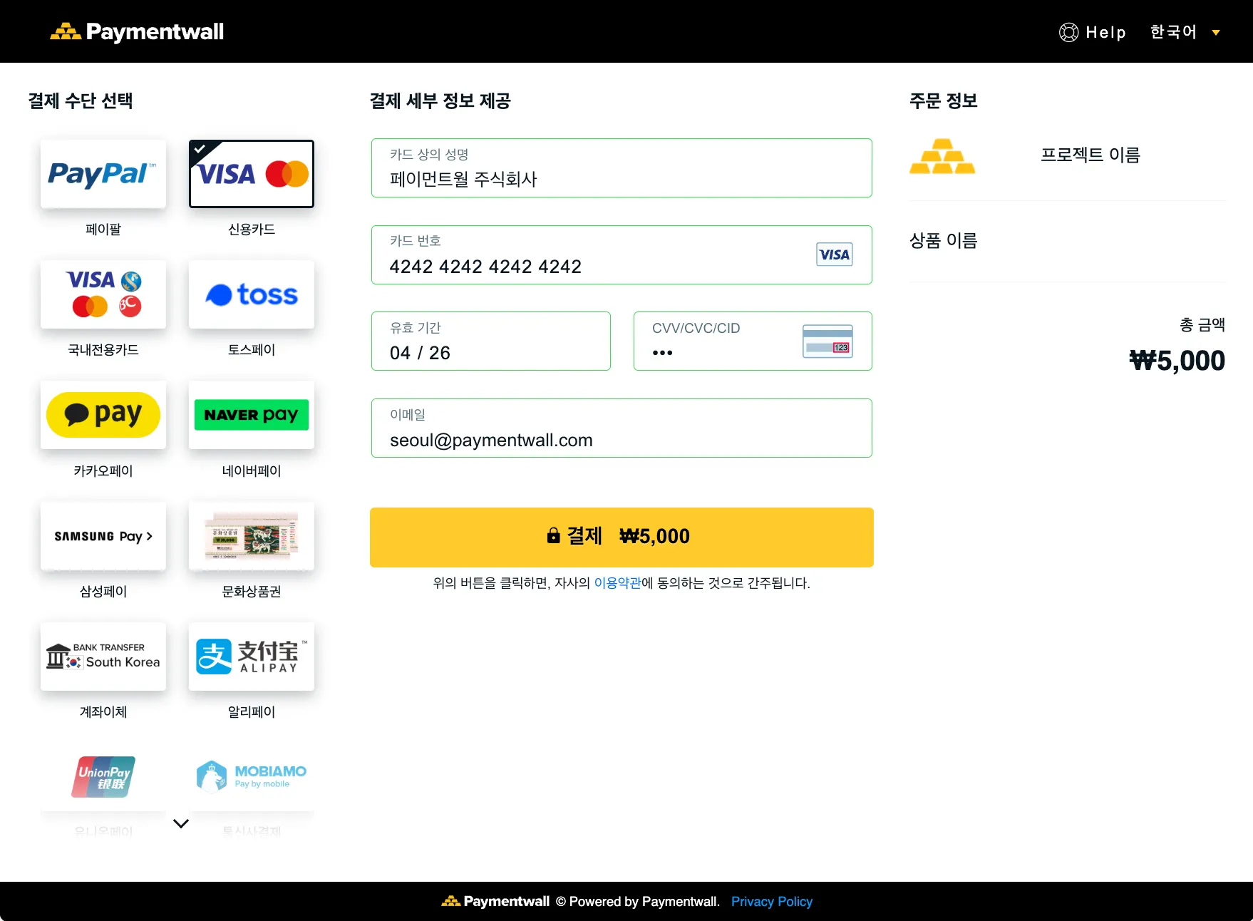Screen dimensions: 1253x921
Task: Select Samsung Pay payment tile
Action: click(x=103, y=536)
